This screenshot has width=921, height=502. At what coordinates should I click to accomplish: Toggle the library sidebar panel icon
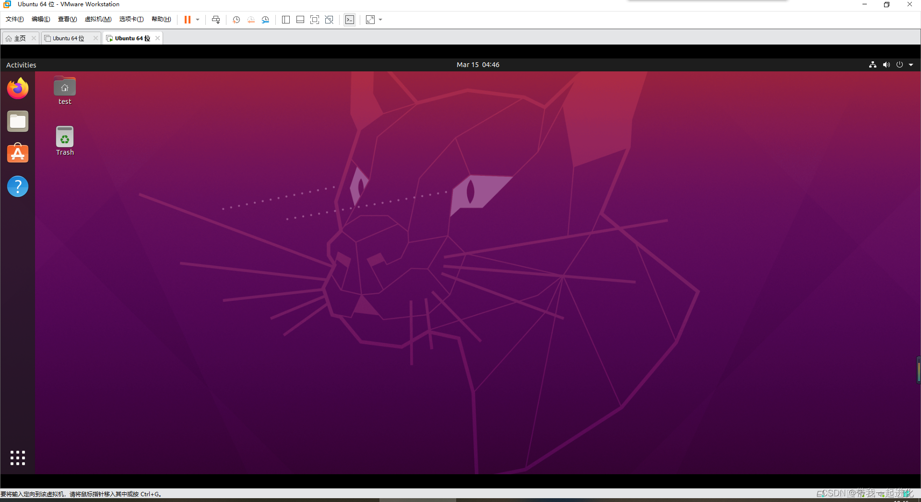click(x=286, y=20)
